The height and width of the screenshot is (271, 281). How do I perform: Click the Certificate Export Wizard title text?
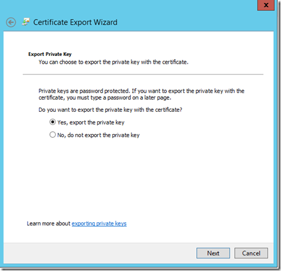click(x=75, y=22)
